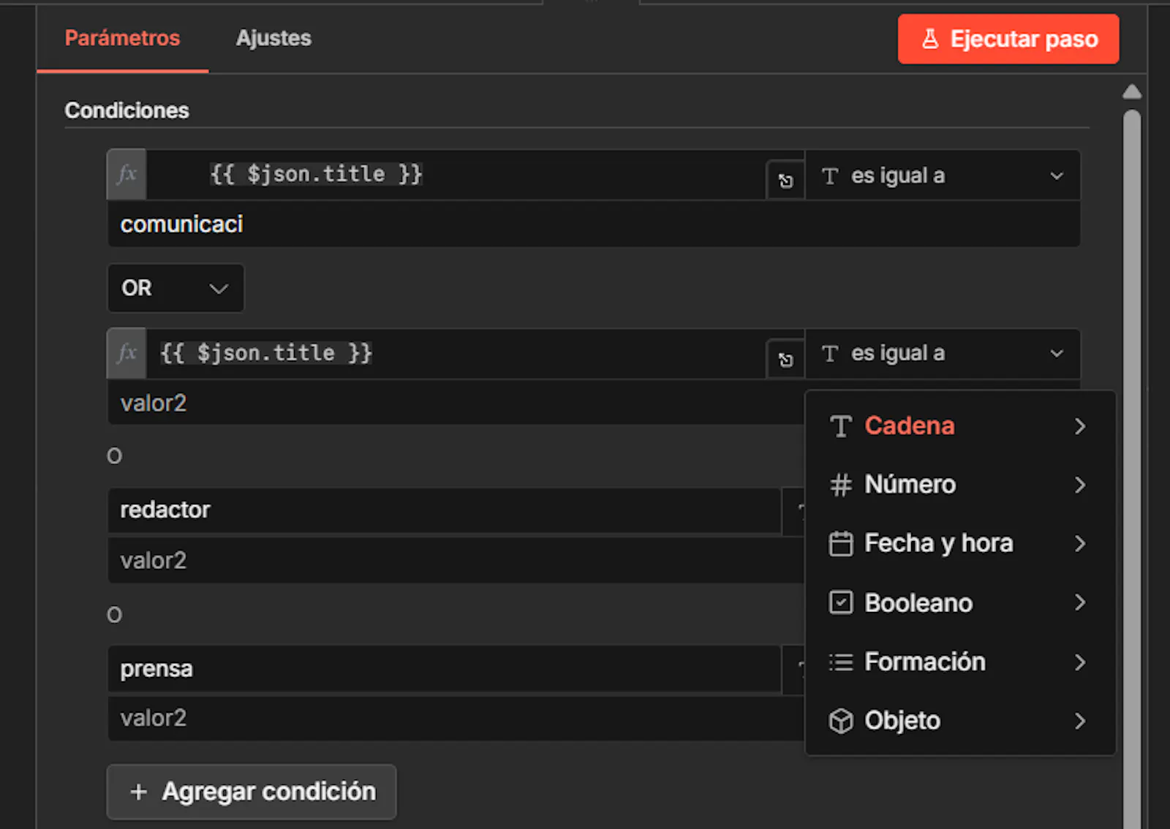Click the checkbox icon next to Booleano
The image size is (1170, 829).
click(x=841, y=602)
